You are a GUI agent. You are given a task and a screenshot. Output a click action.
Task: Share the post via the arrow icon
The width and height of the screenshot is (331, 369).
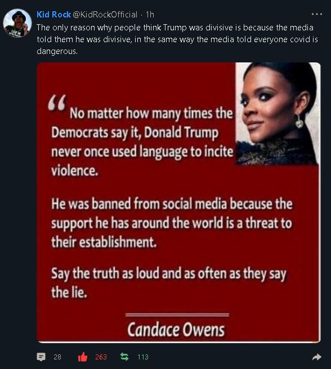(316, 357)
